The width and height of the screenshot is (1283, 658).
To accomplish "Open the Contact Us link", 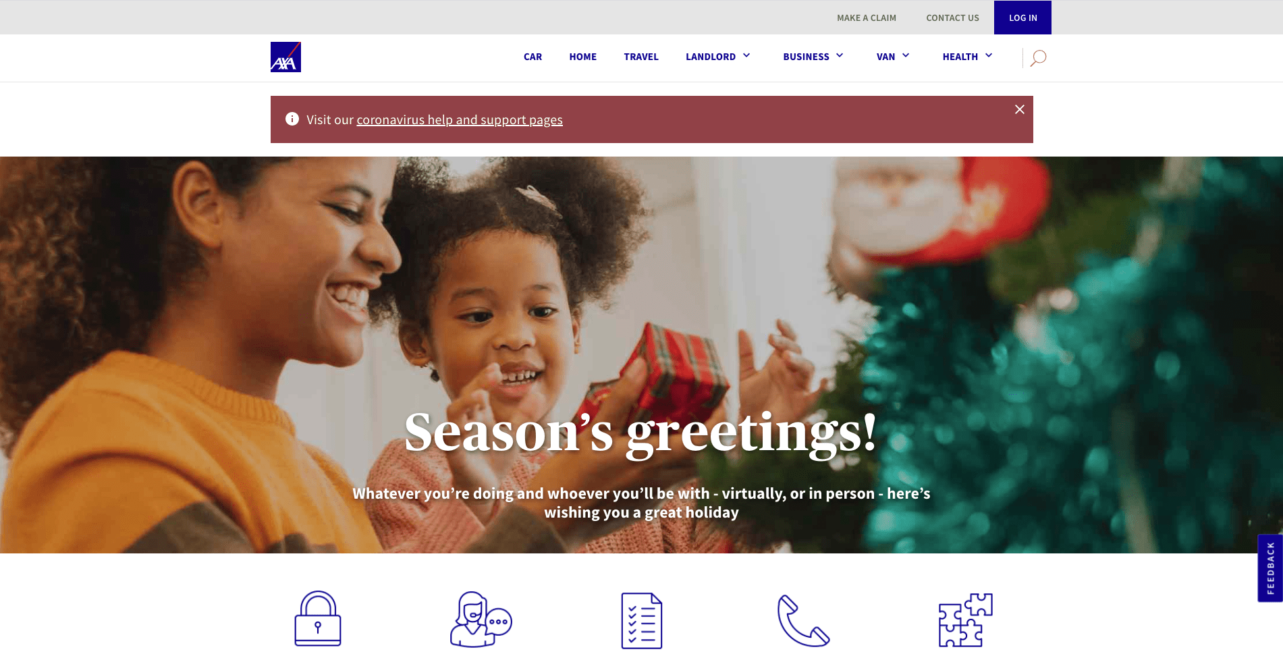I will [952, 18].
